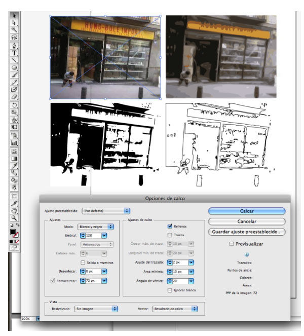Screen dimensions: 304x336
Task: Click the default fill and stroke icon
Action: [12, 225]
